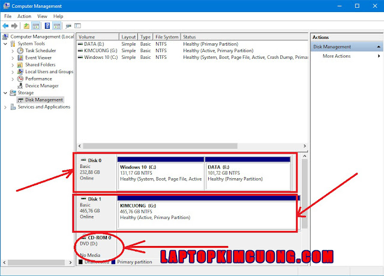Click the CD-ROM 0 label box
Viewport: 384px width, 276px height.
pyautogui.click(x=96, y=245)
